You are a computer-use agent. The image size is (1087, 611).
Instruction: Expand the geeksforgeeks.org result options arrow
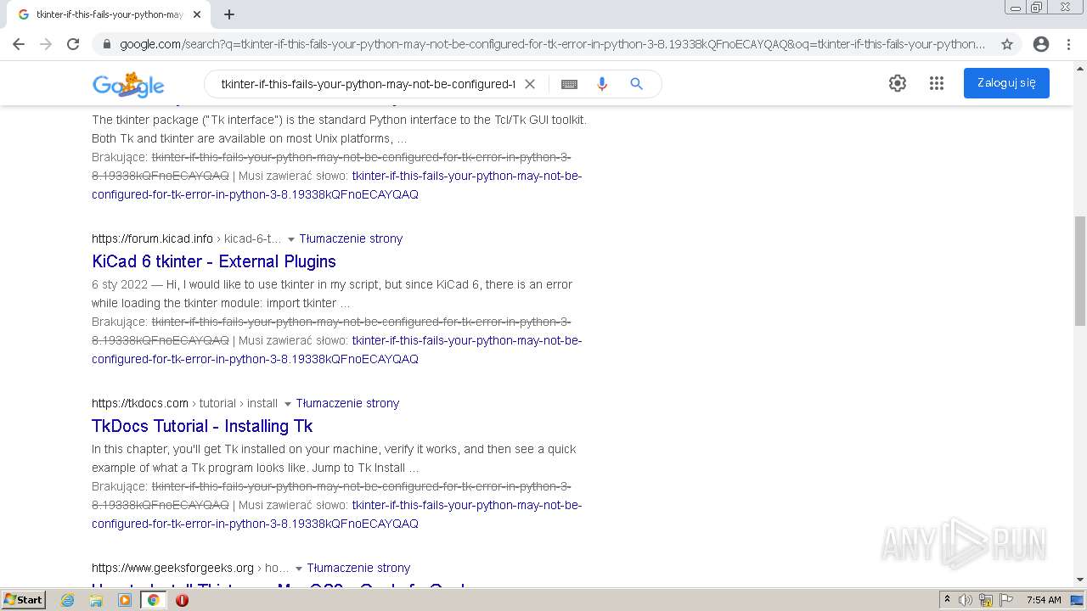point(298,569)
